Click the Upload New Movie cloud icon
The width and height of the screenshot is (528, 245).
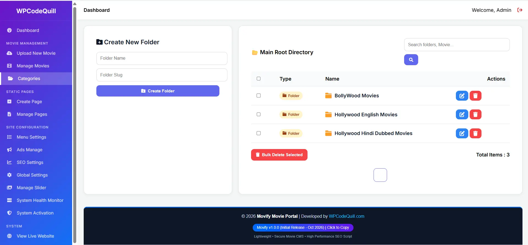tap(9, 53)
